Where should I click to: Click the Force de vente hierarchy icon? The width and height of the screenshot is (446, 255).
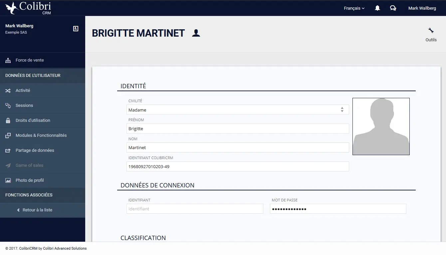[8, 60]
